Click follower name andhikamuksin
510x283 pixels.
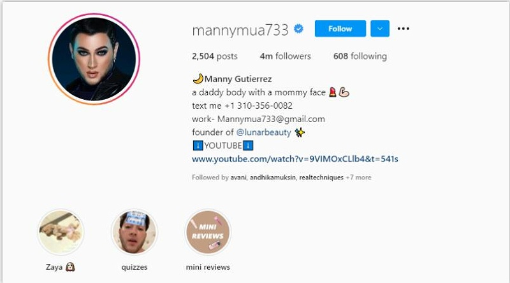click(x=273, y=177)
